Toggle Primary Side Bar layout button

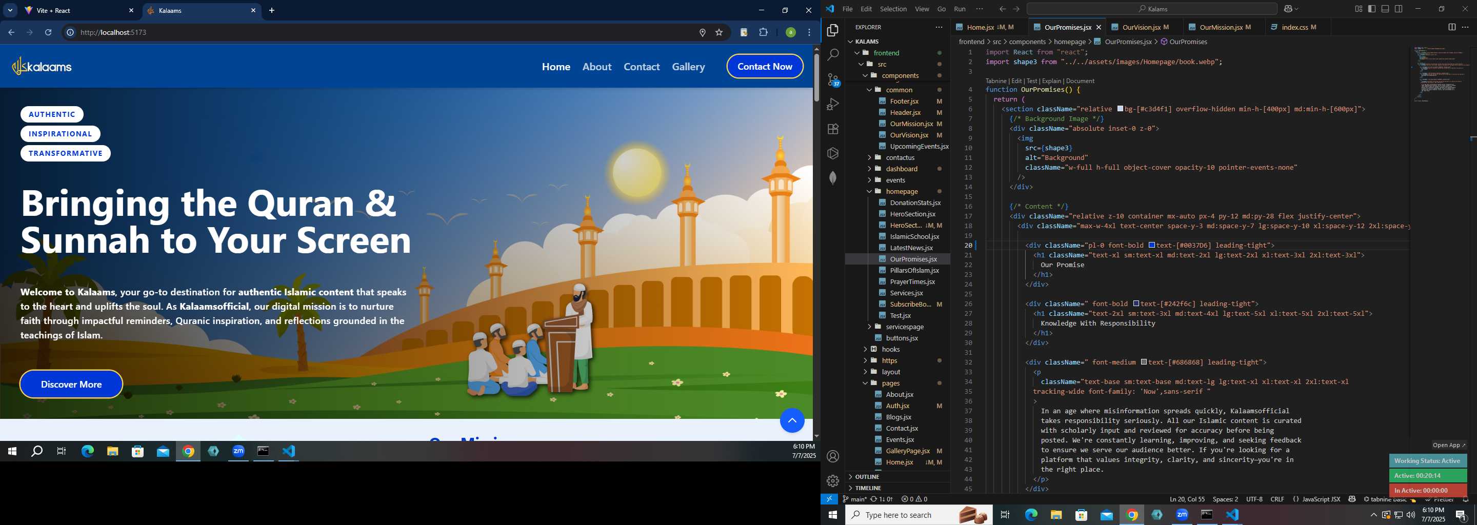(1371, 9)
